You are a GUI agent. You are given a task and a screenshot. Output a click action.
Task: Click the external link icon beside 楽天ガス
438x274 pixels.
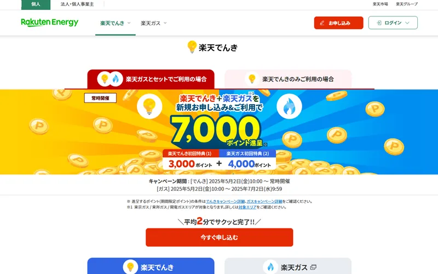pos(313,267)
